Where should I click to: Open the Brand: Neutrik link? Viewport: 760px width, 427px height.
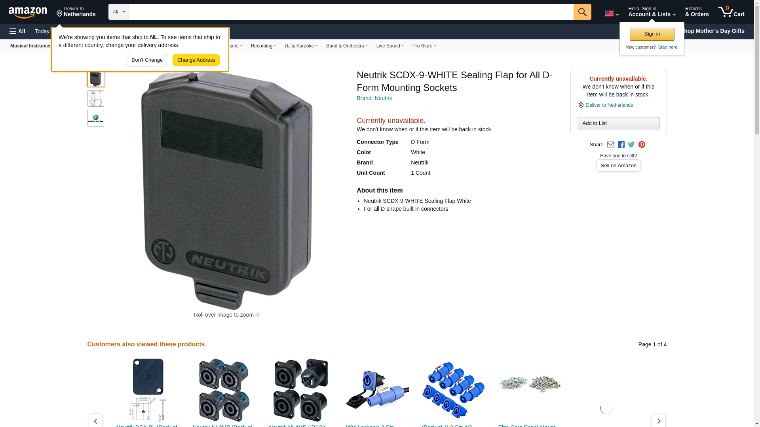[374, 98]
